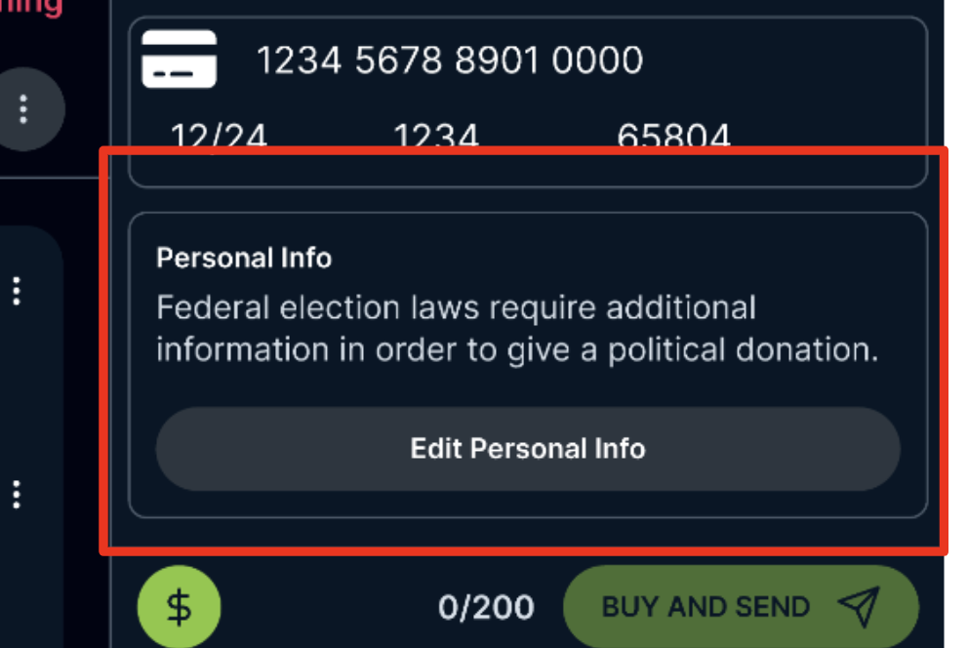Click the paper plane send icon
This screenshot has width=968, height=648.
859,606
